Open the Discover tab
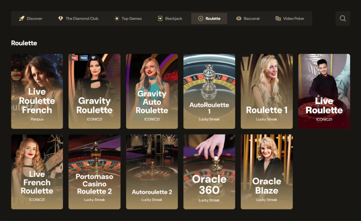 pyautogui.click(x=31, y=18)
